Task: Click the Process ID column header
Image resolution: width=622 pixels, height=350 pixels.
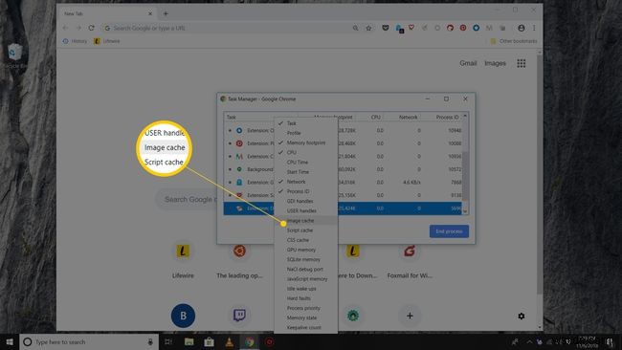Action: coord(447,118)
